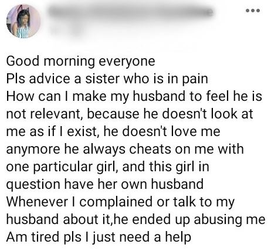Click the word 'help' ending the post
This screenshot has height=251, width=271.
click(178, 238)
